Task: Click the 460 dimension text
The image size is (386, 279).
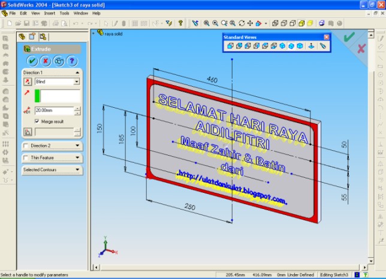Action: (212, 80)
